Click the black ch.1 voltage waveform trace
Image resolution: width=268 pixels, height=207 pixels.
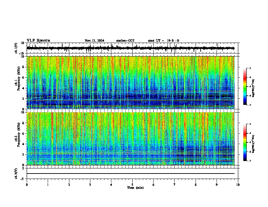[x=131, y=48]
